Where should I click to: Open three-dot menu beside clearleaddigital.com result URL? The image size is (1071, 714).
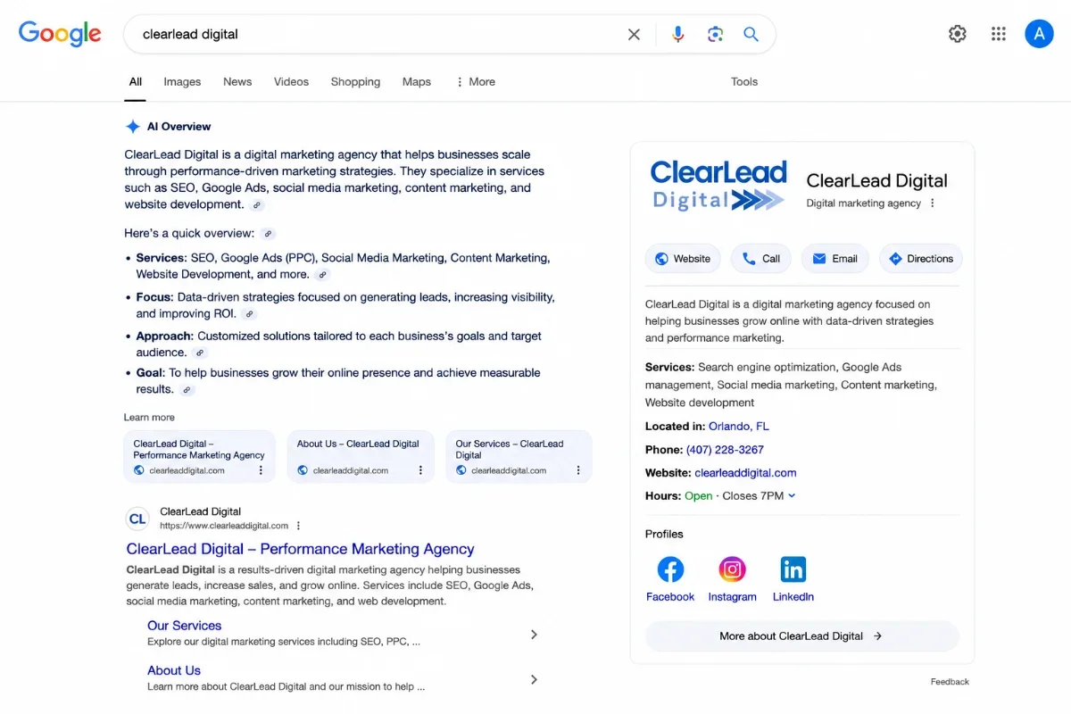[298, 526]
